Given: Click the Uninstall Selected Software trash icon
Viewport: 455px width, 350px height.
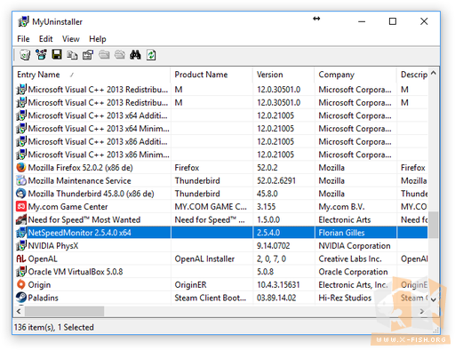Looking at the screenshot, I should 25,55.
